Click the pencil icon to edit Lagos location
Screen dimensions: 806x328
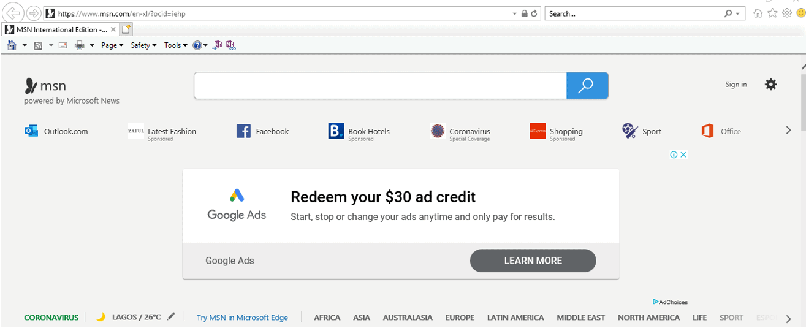pyautogui.click(x=171, y=316)
